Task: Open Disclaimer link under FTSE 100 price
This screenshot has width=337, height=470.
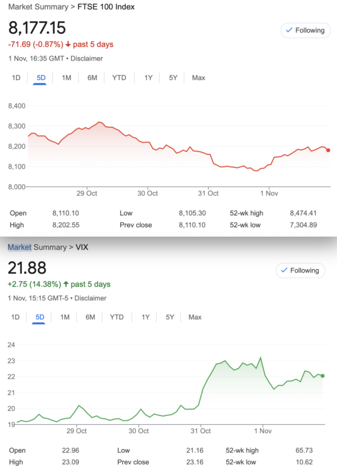Action: 86,58
